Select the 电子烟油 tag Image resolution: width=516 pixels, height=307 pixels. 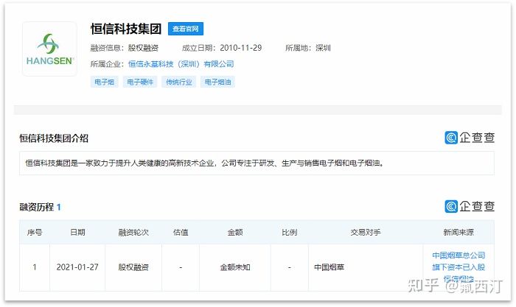pos(217,82)
